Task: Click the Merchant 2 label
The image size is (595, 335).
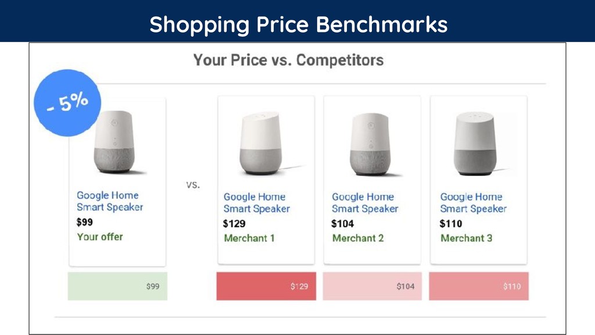Action: click(358, 238)
